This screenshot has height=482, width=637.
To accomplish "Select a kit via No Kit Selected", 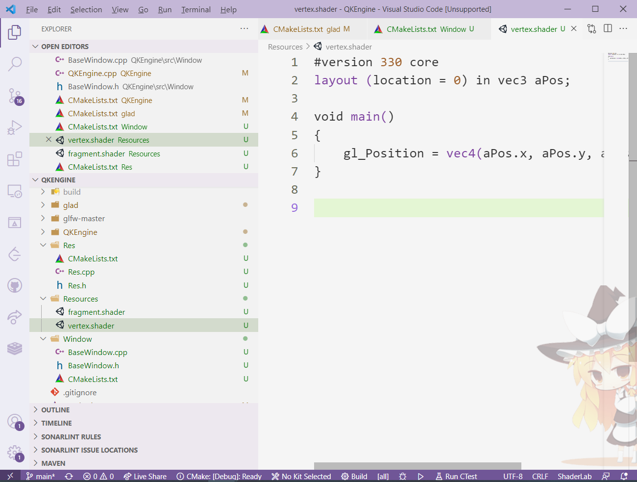I will pyautogui.click(x=301, y=476).
